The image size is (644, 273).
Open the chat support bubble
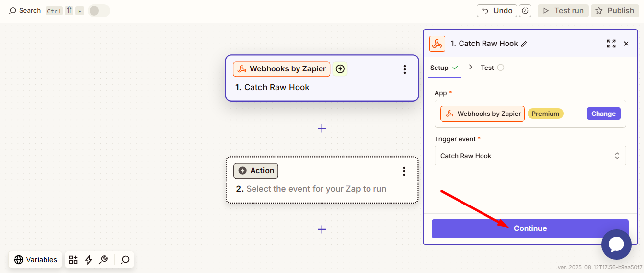(617, 245)
